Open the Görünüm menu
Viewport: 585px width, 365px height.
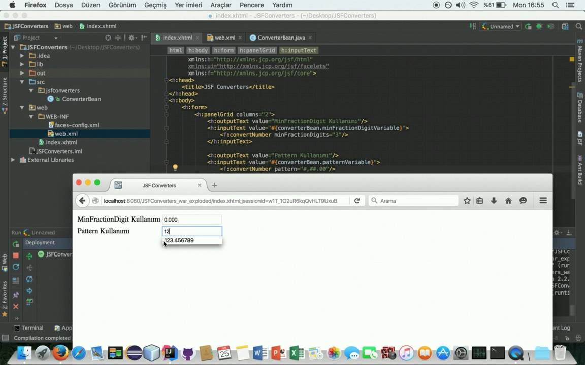[122, 5]
